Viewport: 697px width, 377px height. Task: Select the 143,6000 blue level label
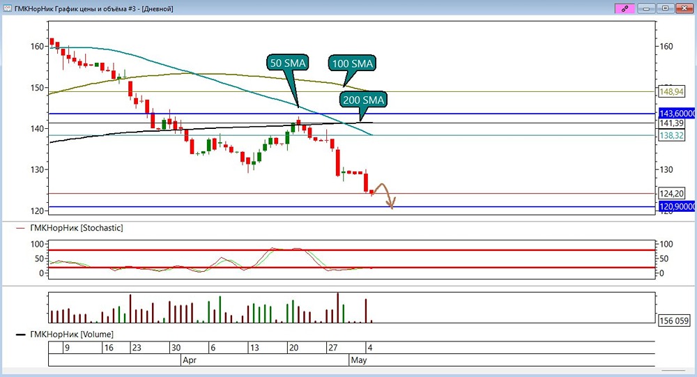(677, 114)
